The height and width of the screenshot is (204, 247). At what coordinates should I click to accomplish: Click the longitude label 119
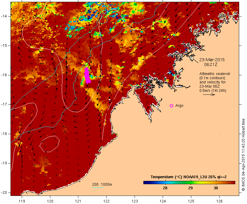point(22,201)
